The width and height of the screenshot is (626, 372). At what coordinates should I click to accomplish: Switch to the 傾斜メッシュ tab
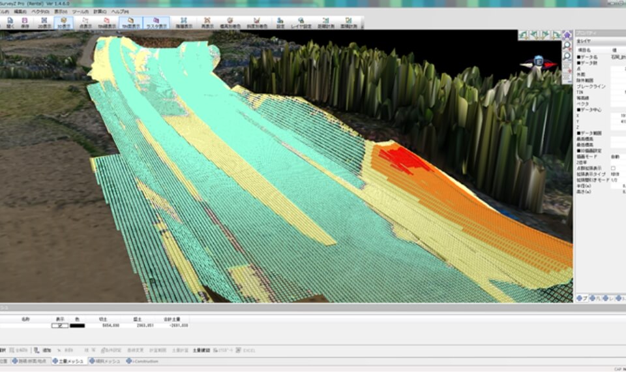point(104,361)
